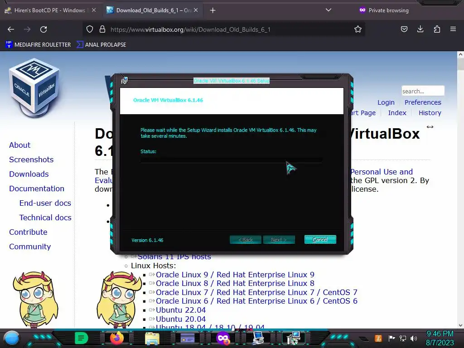464x348 pixels.
Task: Click the disabled Next button in setup
Action: click(x=279, y=240)
